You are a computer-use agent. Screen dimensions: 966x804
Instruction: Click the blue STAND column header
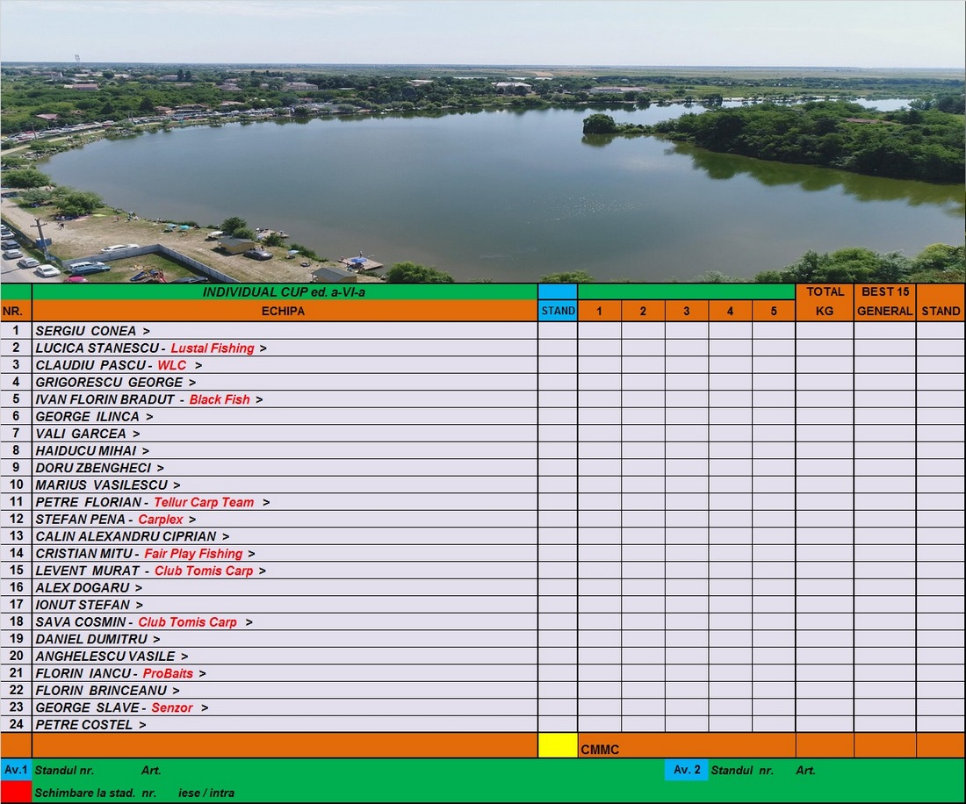click(x=558, y=311)
